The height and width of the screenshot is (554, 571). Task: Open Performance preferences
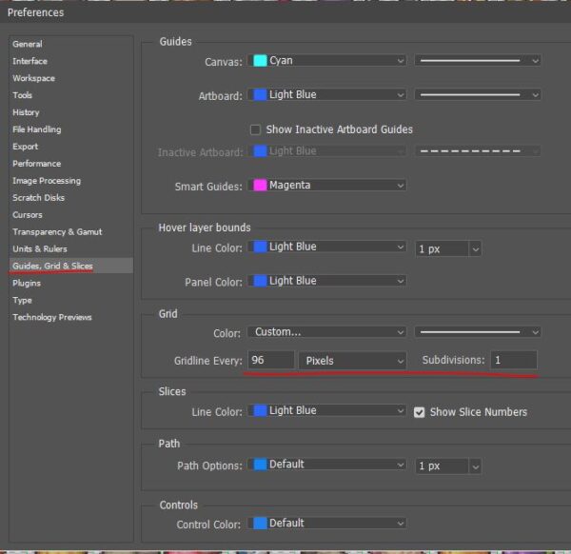tap(37, 164)
